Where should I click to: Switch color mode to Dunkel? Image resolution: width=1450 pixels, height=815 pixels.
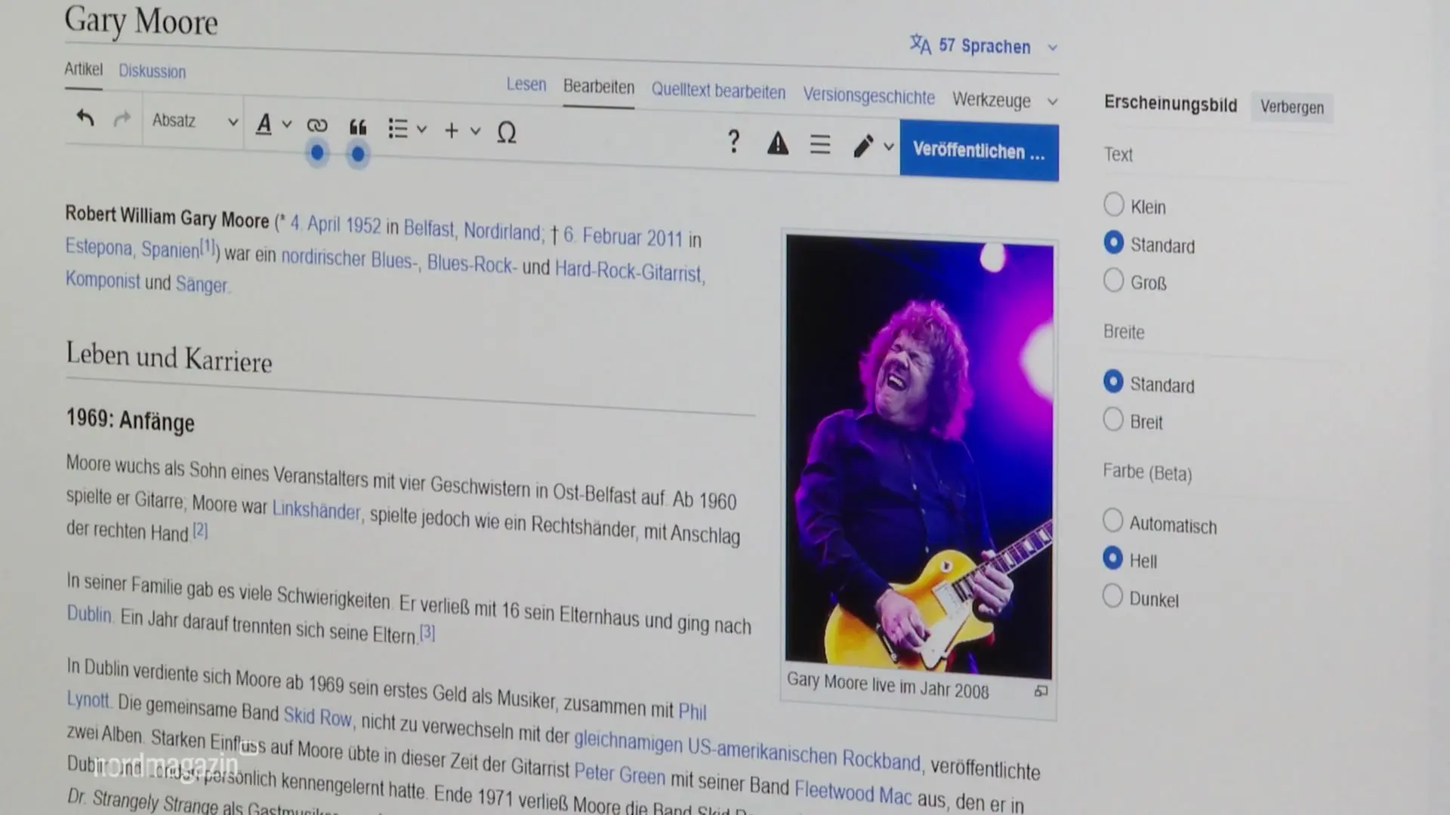(x=1112, y=595)
